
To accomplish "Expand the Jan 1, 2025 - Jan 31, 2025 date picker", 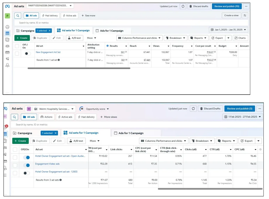I will [228, 30].
